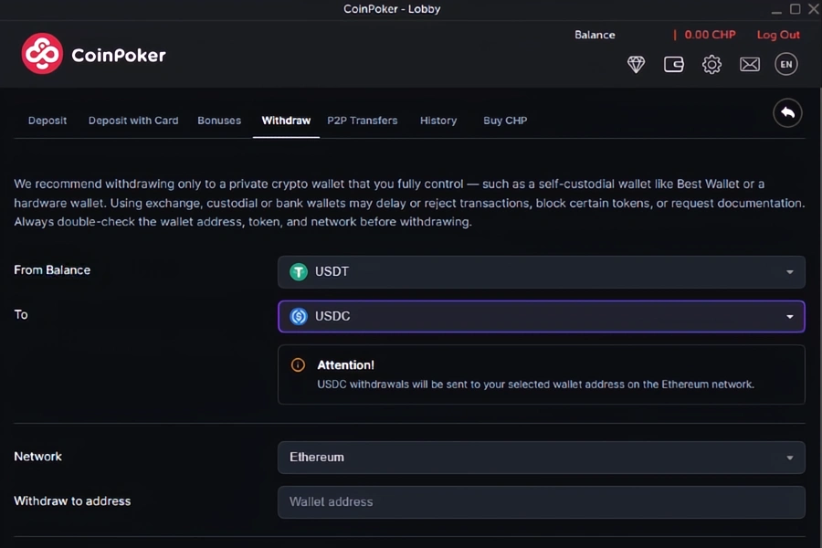The height and width of the screenshot is (548, 822).
Task: Open the From Balance currency dropdown
Action: pyautogui.click(x=541, y=271)
